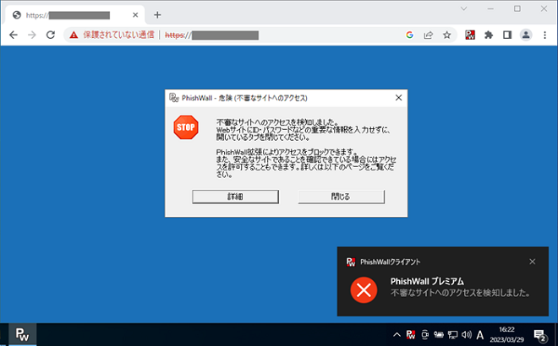558x346 pixels.
Task: Open the Chrome profile avatar
Action: click(526, 35)
